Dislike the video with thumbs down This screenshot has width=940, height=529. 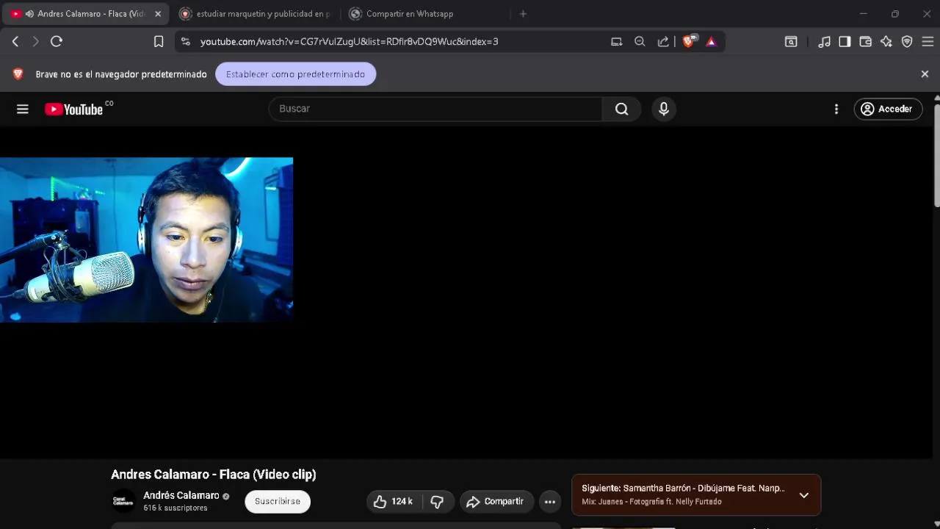(438, 502)
